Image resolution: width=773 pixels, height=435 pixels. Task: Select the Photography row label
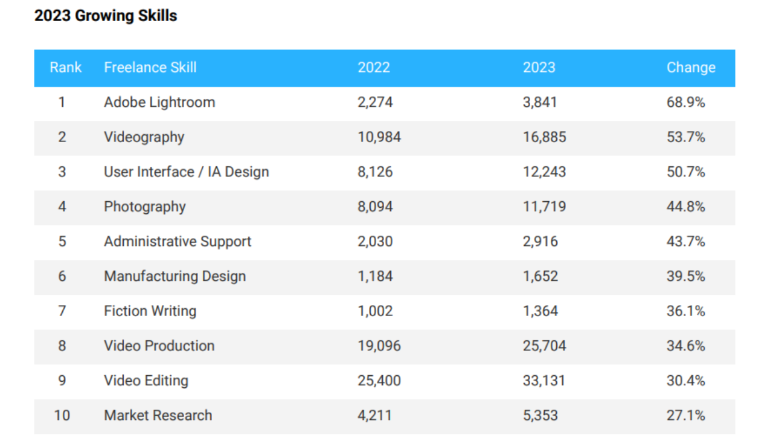145,207
